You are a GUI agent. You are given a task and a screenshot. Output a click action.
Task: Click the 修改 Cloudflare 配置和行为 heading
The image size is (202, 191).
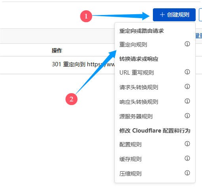point(155,131)
